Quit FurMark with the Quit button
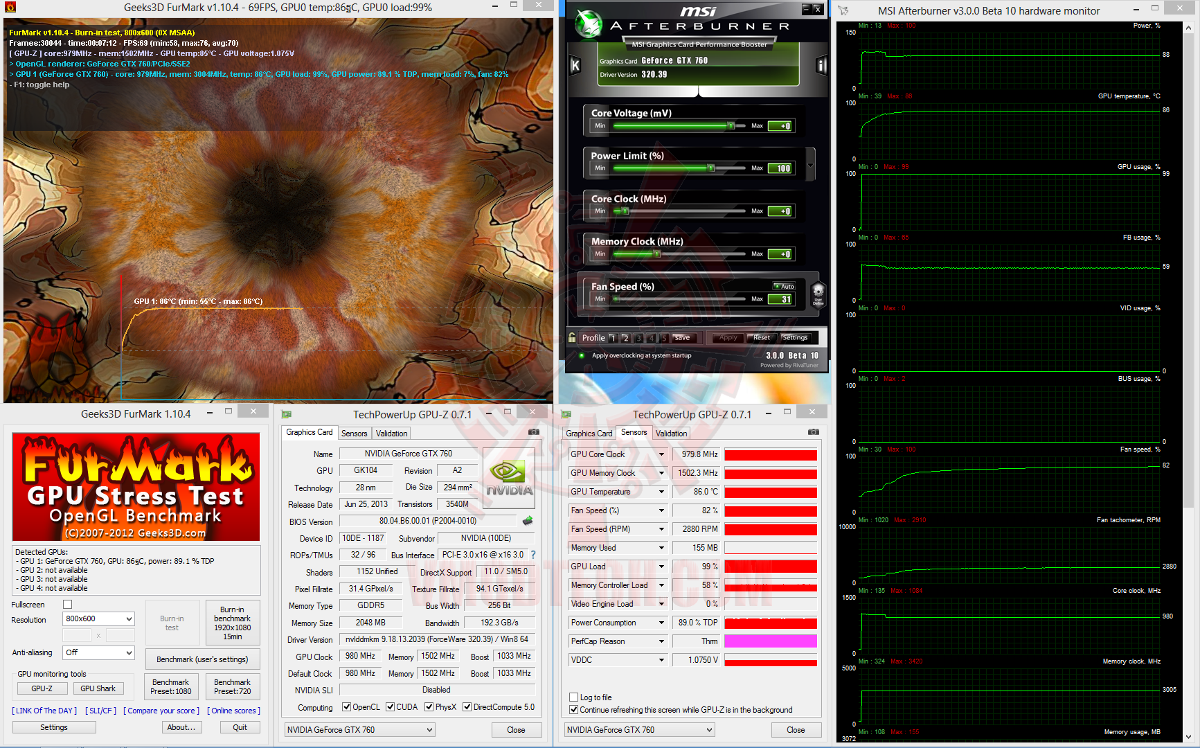The height and width of the screenshot is (748, 1200). coord(240,727)
